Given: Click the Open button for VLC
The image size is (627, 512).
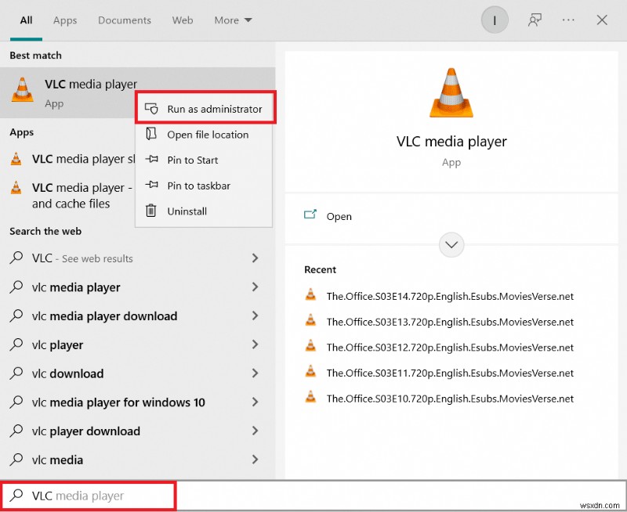Looking at the screenshot, I should (339, 216).
